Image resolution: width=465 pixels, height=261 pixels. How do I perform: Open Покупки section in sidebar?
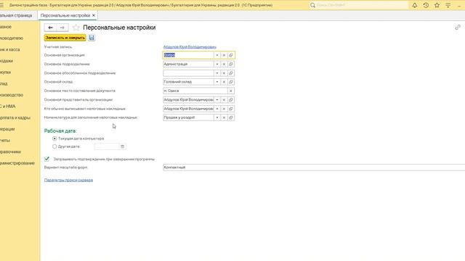click(5, 72)
